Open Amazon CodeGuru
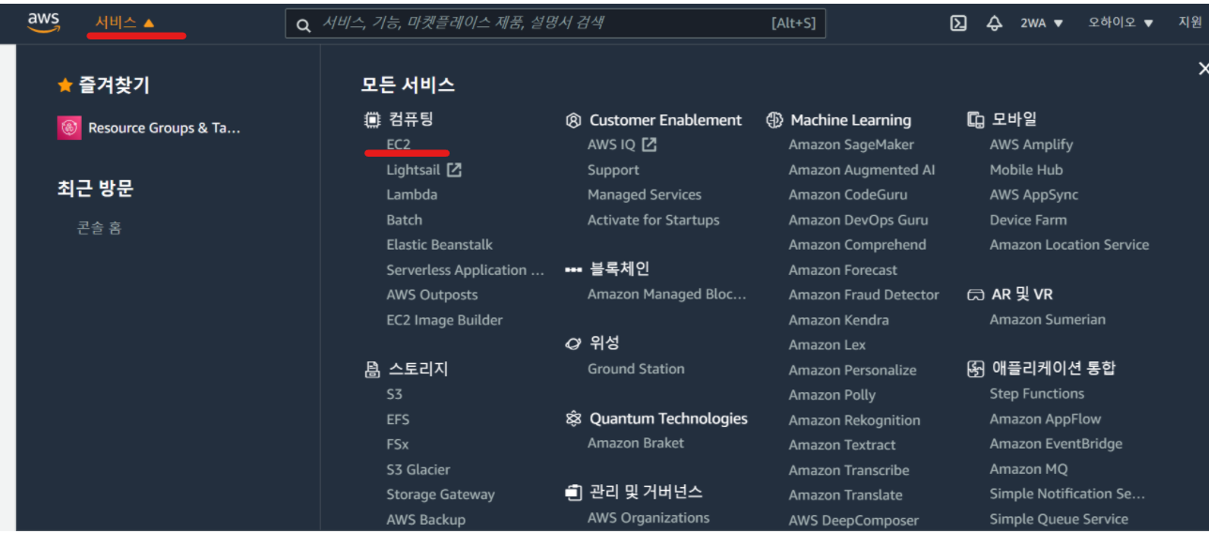 849,194
